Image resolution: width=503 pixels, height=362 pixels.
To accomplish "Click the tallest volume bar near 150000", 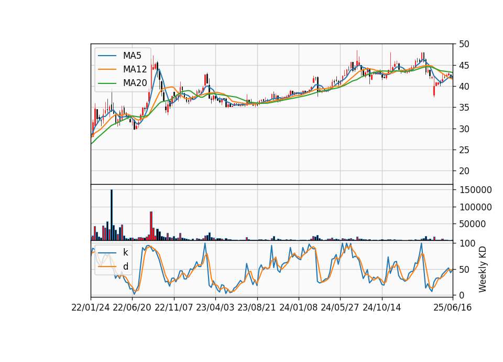I will coord(112,215).
